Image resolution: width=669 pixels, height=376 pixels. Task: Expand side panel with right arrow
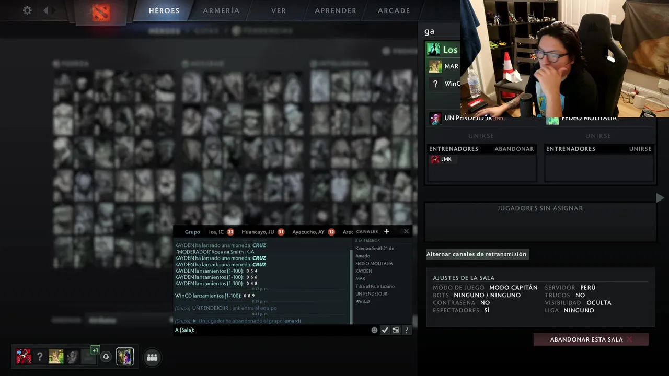click(x=660, y=198)
